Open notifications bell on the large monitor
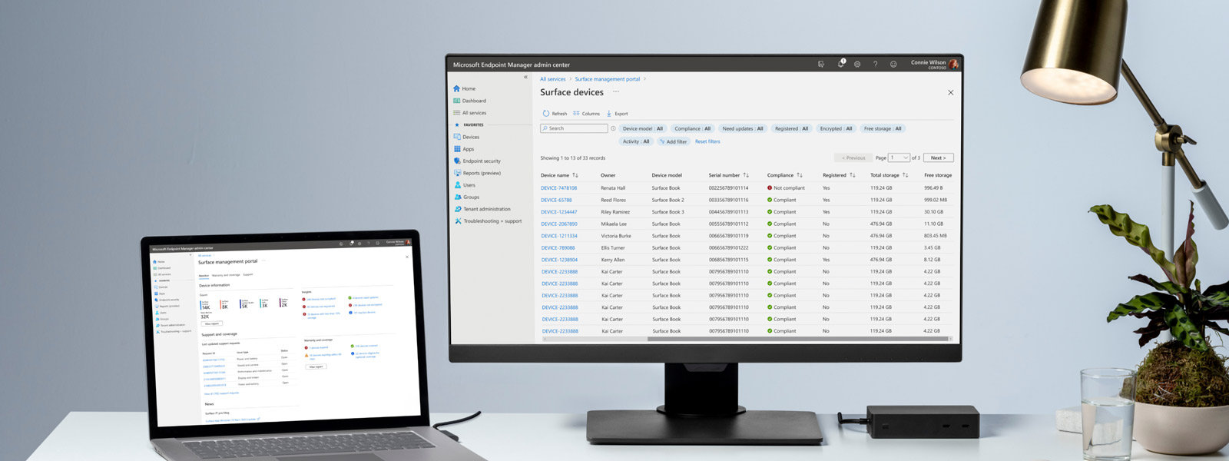The height and width of the screenshot is (461, 1229). (840, 65)
